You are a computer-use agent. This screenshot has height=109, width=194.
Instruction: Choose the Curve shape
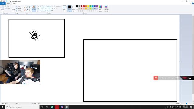pyautogui.click(x=40, y=6)
